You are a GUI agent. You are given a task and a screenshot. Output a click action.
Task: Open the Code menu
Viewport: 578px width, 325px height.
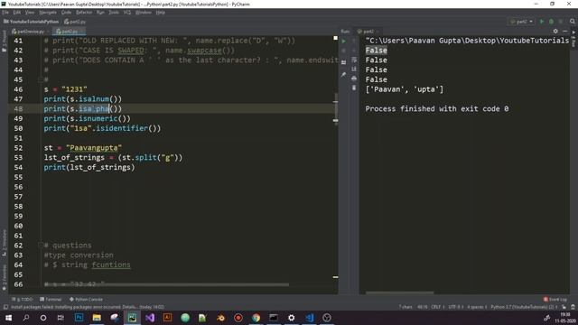[66, 12]
